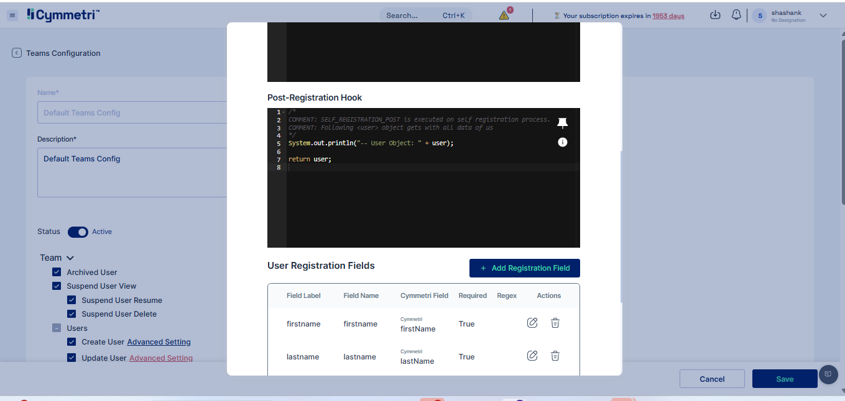This screenshot has height=401, width=845.
Task: Toggle the Active status switch
Action: pos(78,232)
